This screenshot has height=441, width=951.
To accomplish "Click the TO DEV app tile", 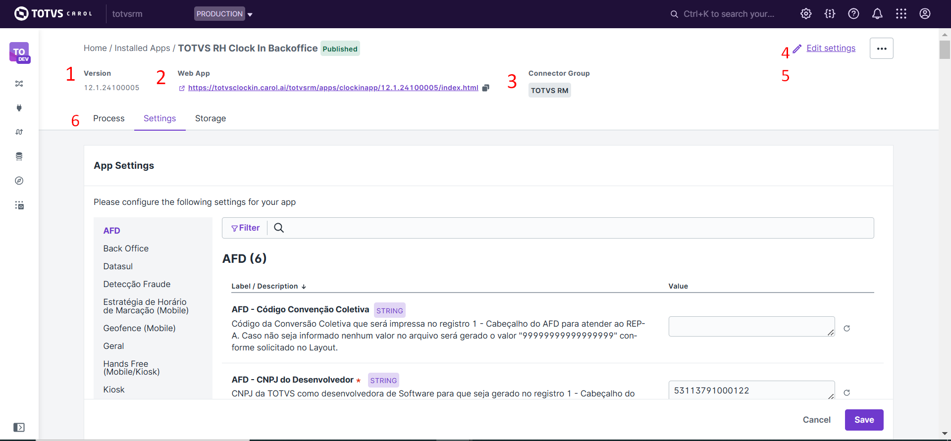I will pos(19,52).
